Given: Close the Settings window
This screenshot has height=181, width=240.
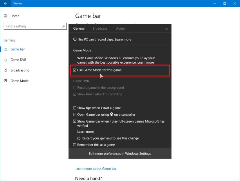Looking at the screenshot, I should point(235,3).
